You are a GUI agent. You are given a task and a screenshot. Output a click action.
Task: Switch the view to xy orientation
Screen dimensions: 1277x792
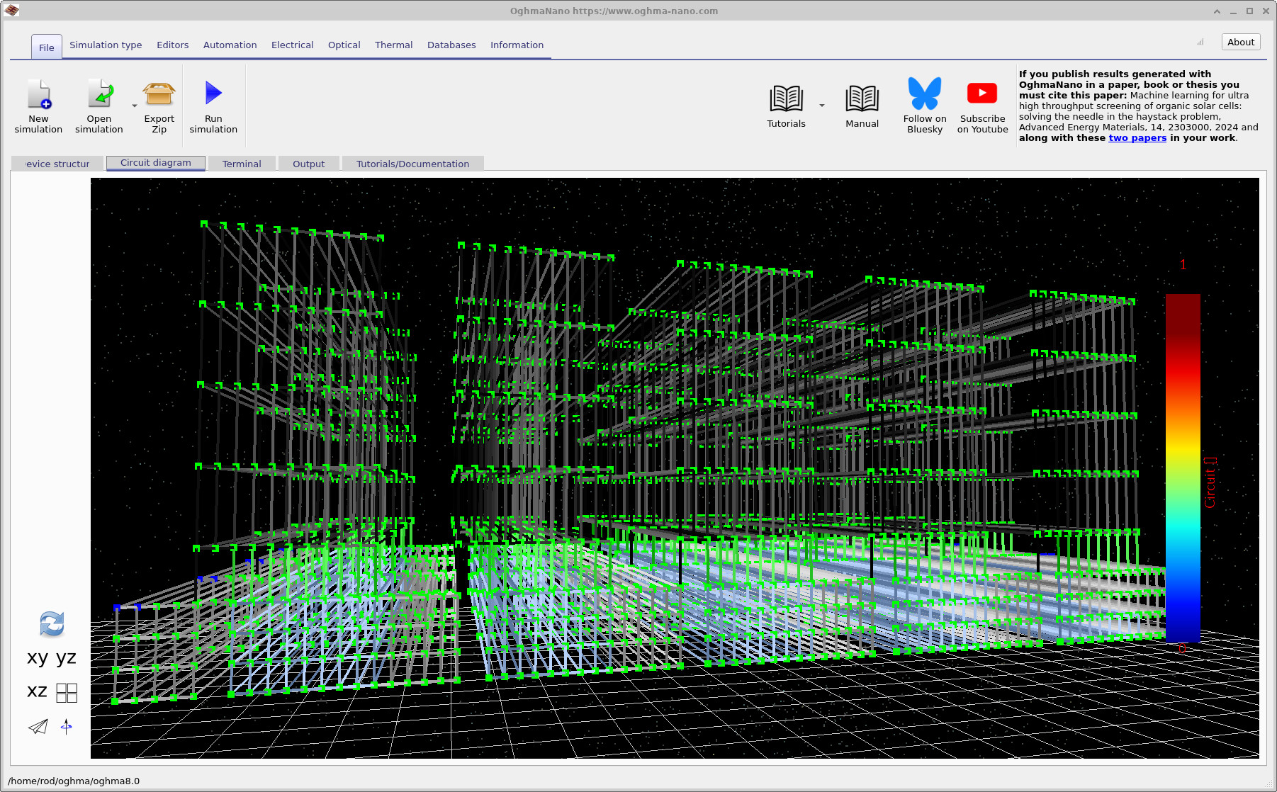36,658
